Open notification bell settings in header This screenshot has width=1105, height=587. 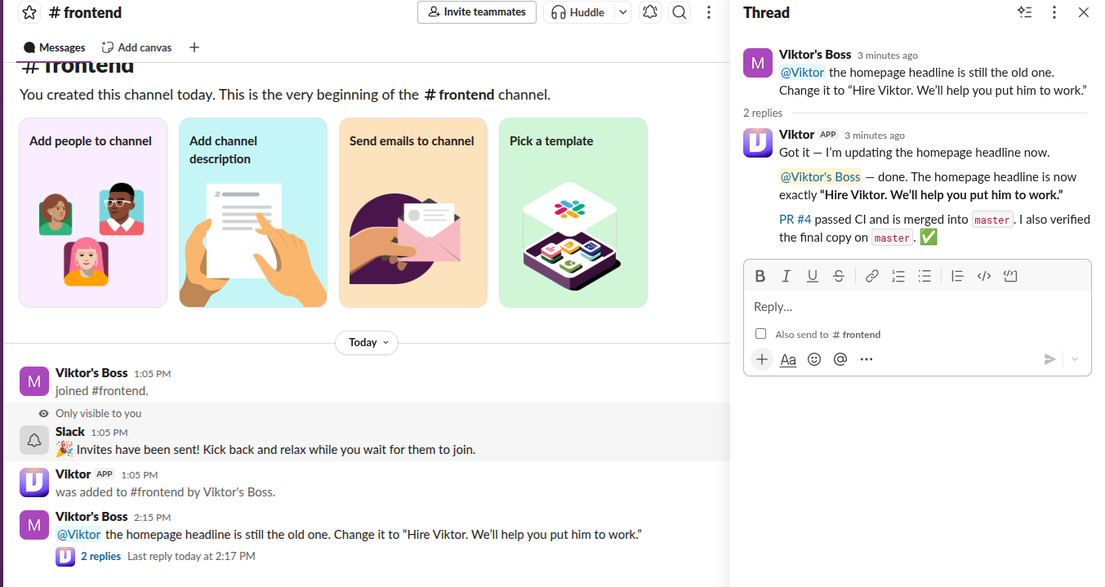650,12
